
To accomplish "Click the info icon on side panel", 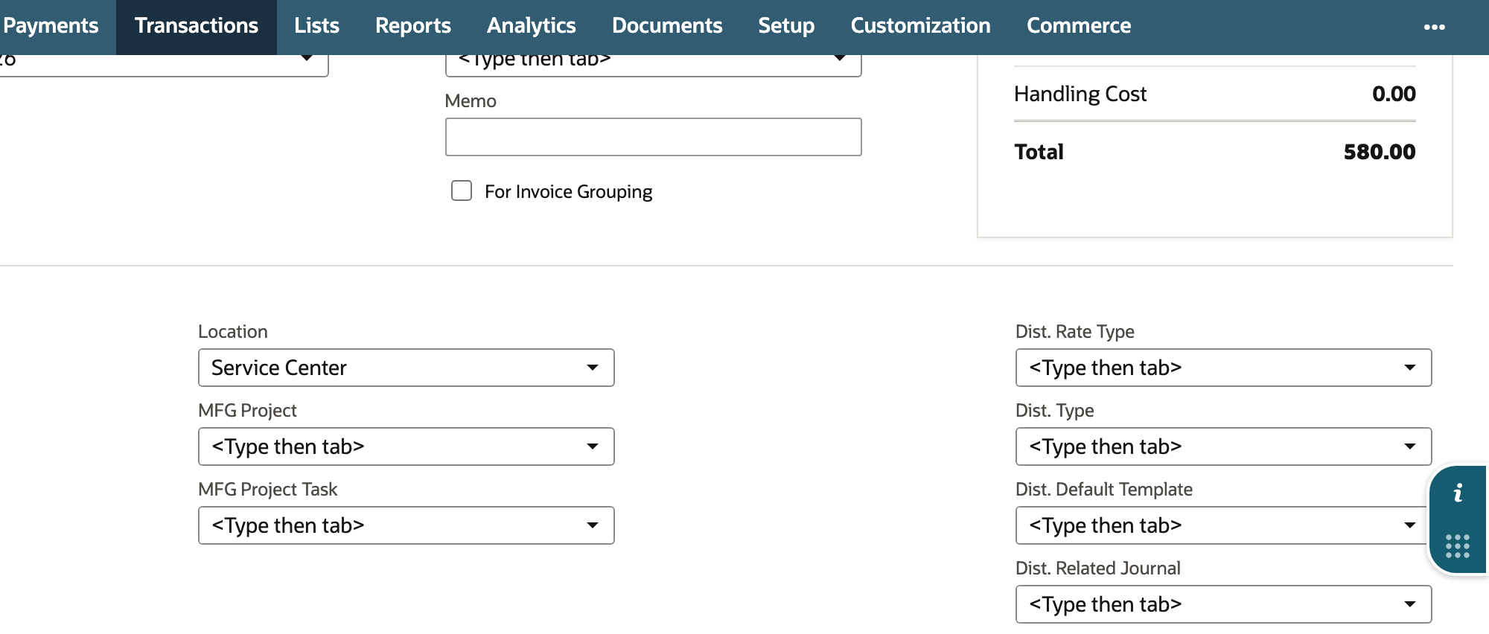I will tap(1458, 493).
